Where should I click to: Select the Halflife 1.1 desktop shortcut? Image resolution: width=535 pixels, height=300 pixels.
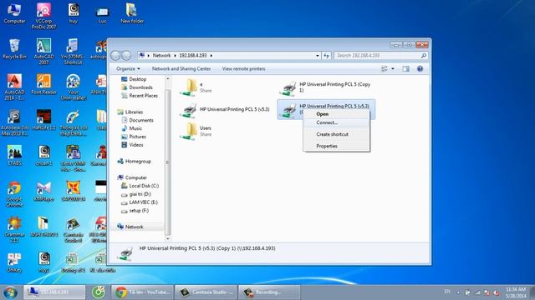click(x=43, y=120)
